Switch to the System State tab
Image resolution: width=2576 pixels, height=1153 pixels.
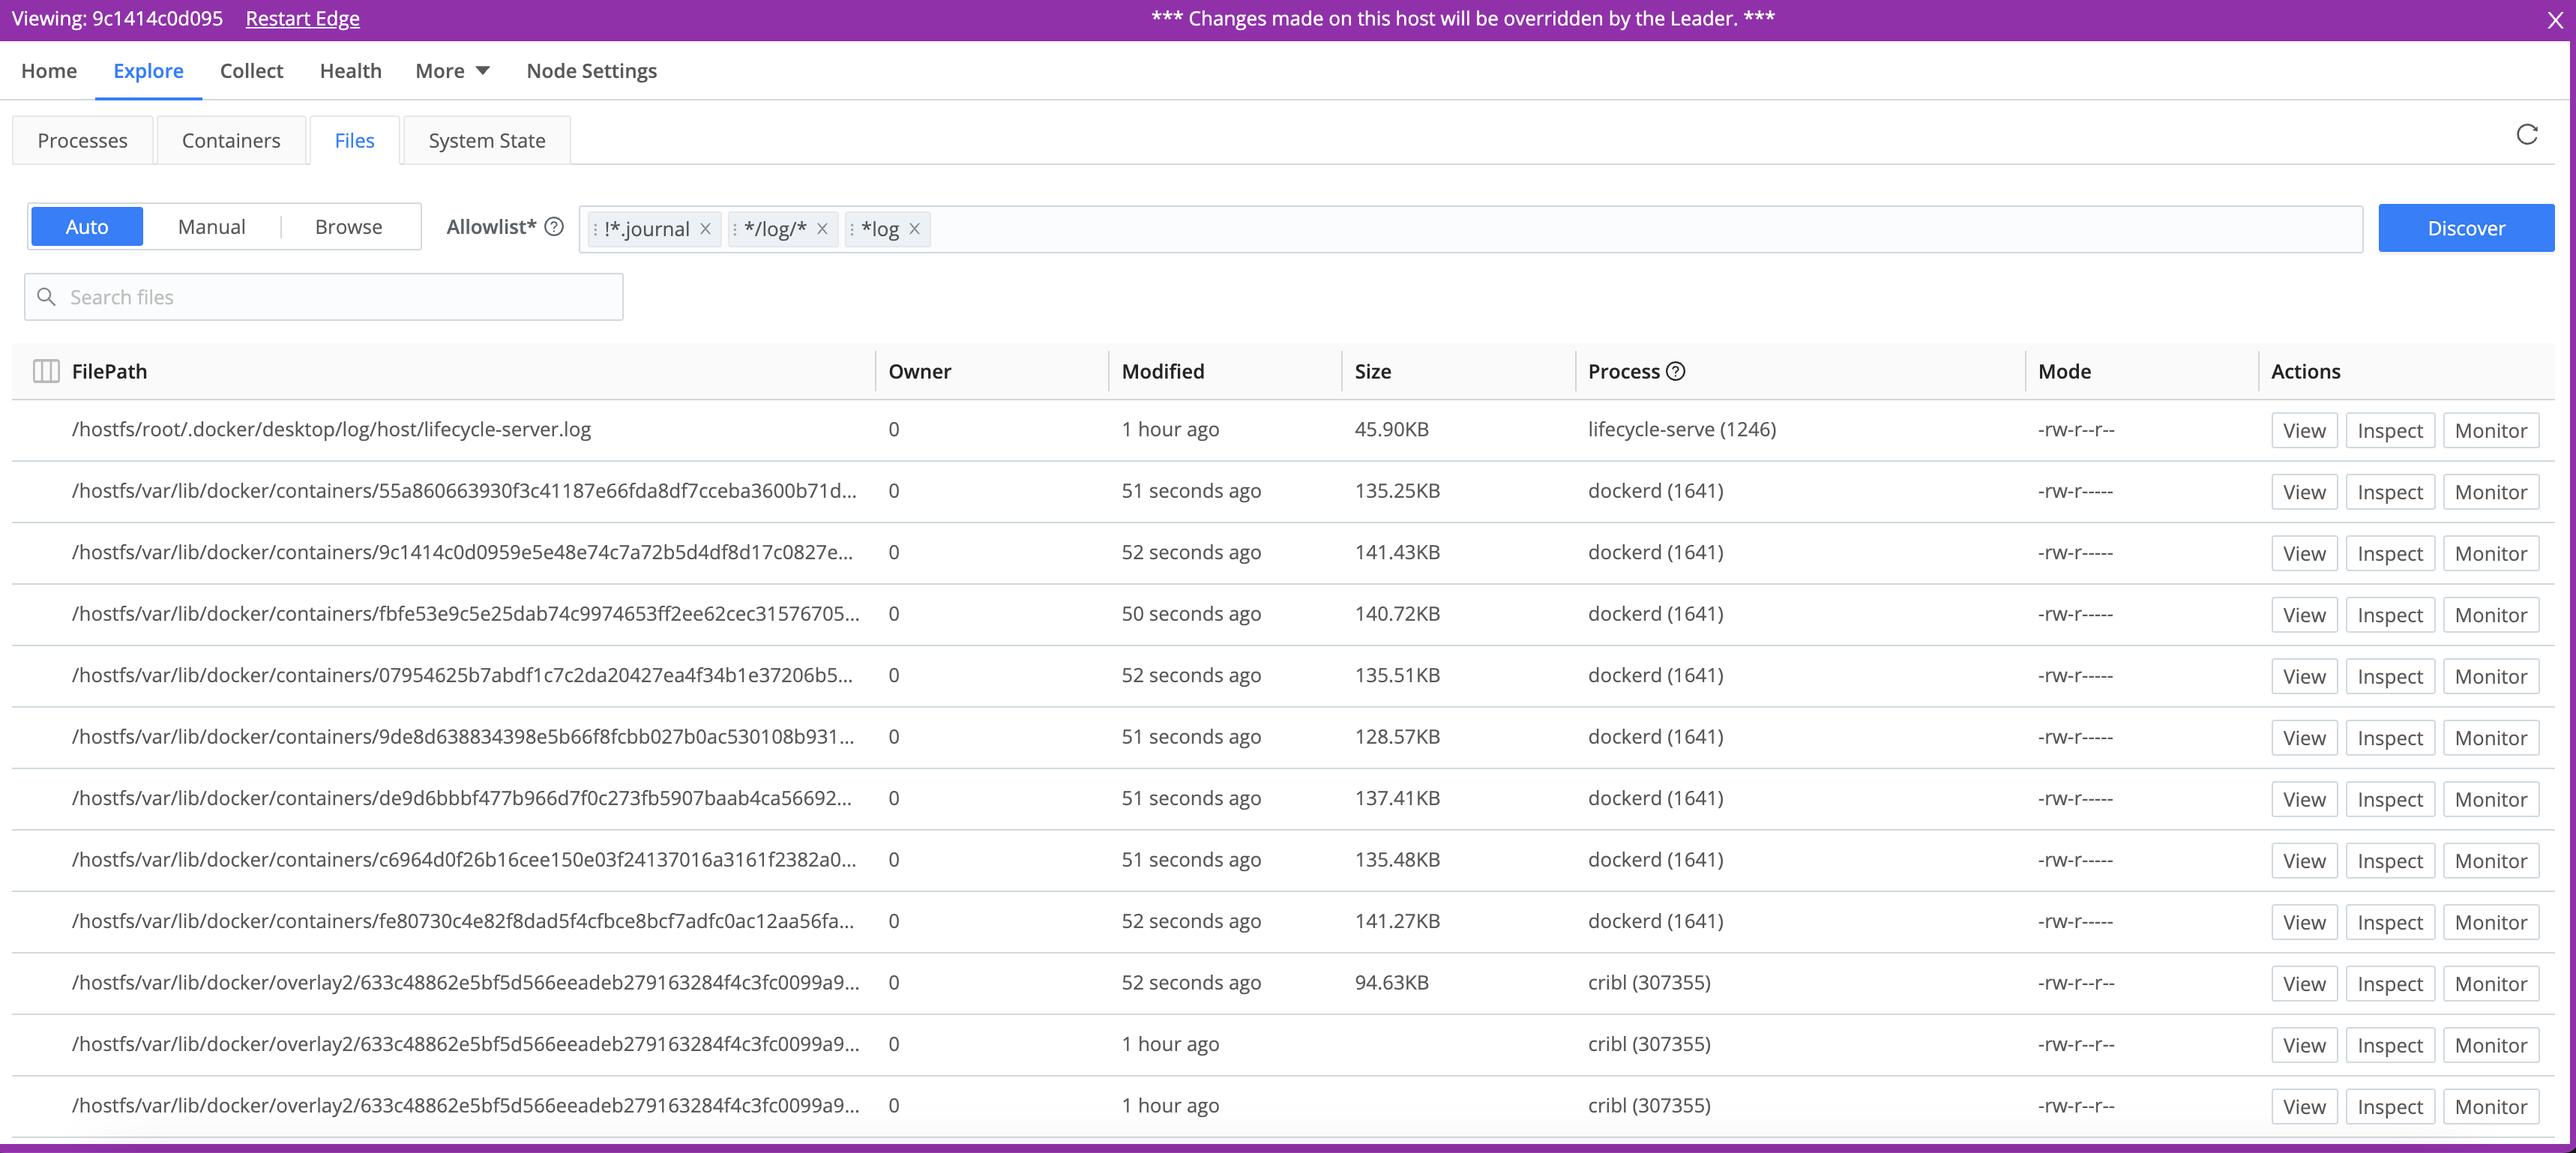click(487, 141)
